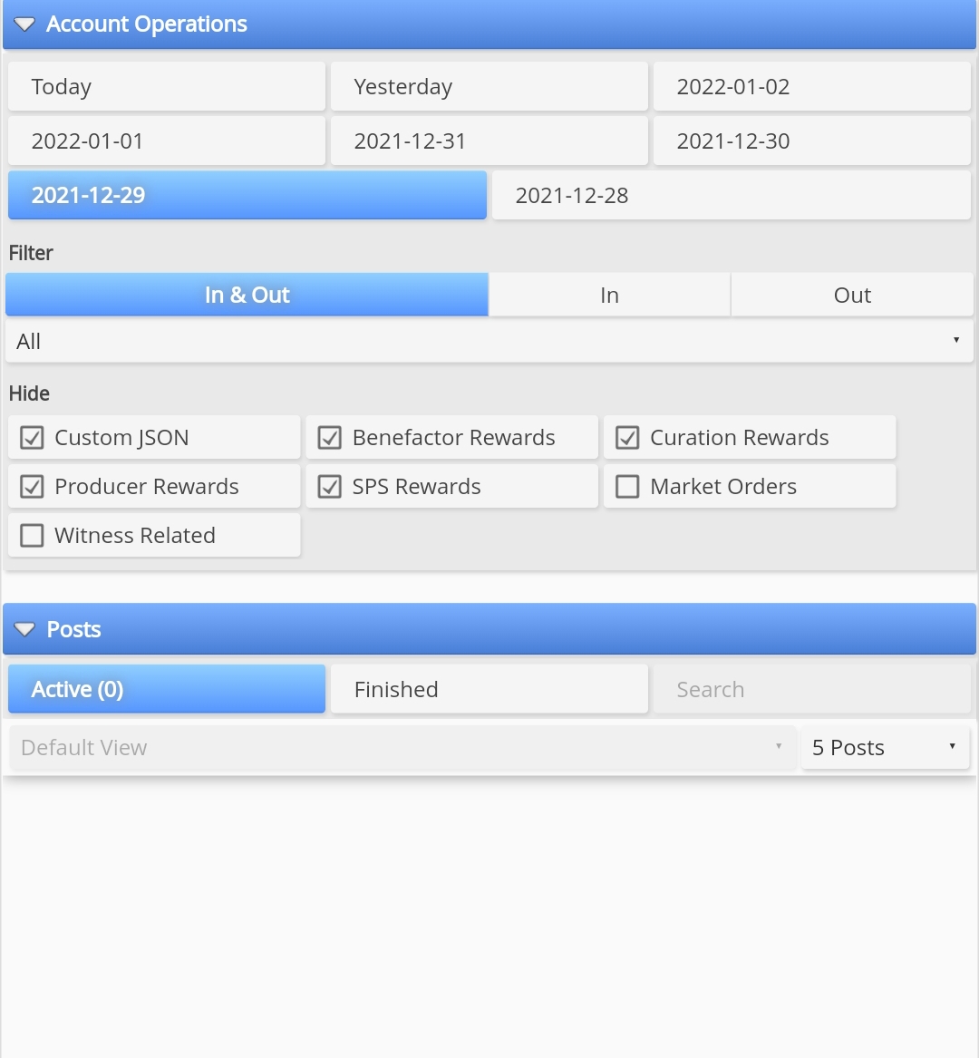The width and height of the screenshot is (979, 1058).
Task: Check the Witness Related checkbox
Action: point(32,536)
